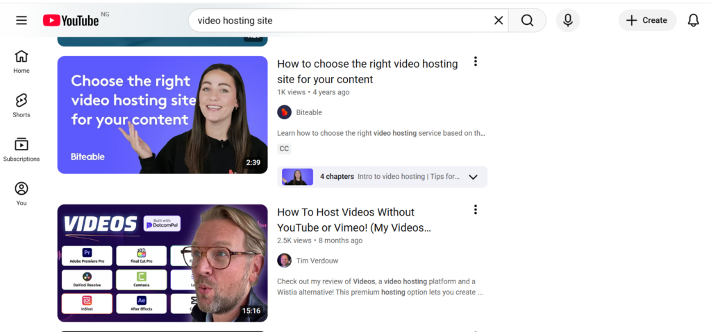Play the Videos DotcomPal review thumbnail

click(162, 263)
